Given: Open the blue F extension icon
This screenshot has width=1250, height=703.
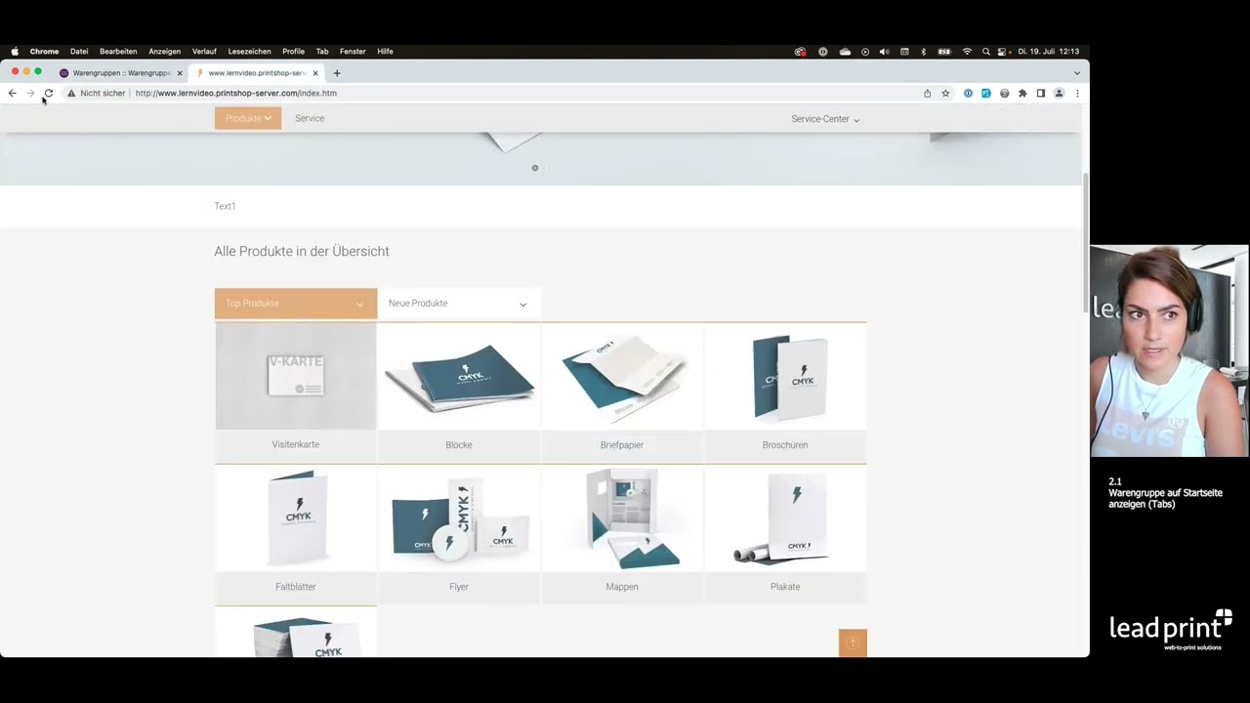Looking at the screenshot, I should [x=986, y=94].
